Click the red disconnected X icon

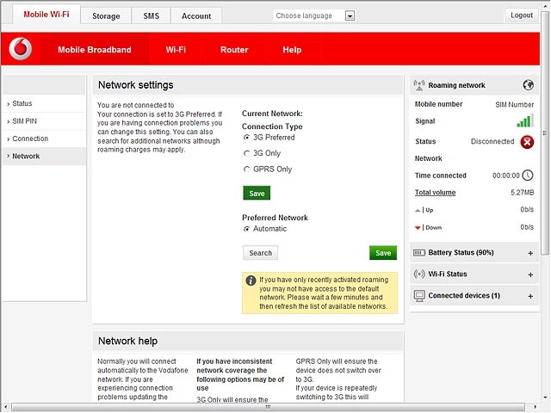(527, 142)
